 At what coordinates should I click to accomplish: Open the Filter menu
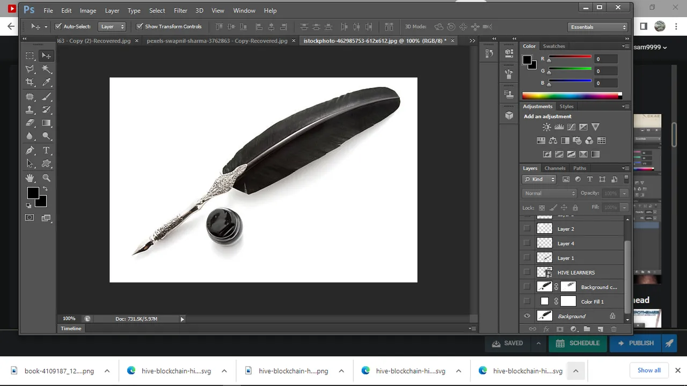(x=180, y=10)
